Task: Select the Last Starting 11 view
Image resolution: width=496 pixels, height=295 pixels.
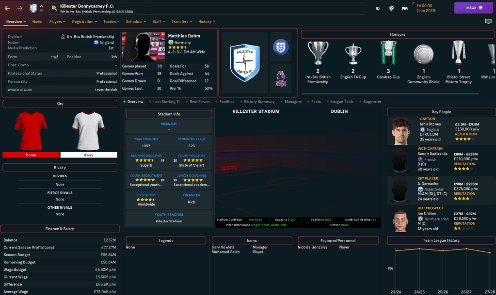Action: point(166,102)
